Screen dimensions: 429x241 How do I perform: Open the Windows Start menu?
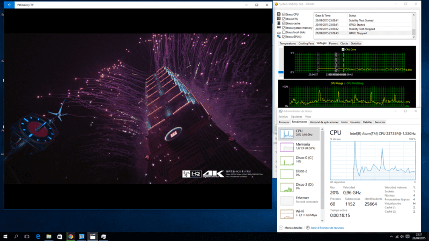[5, 237]
